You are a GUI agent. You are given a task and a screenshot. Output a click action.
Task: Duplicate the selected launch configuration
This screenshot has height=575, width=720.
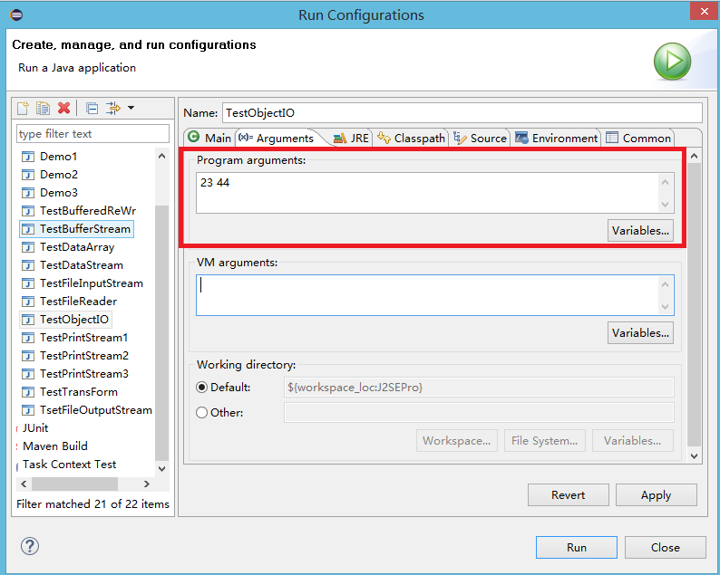(44, 109)
